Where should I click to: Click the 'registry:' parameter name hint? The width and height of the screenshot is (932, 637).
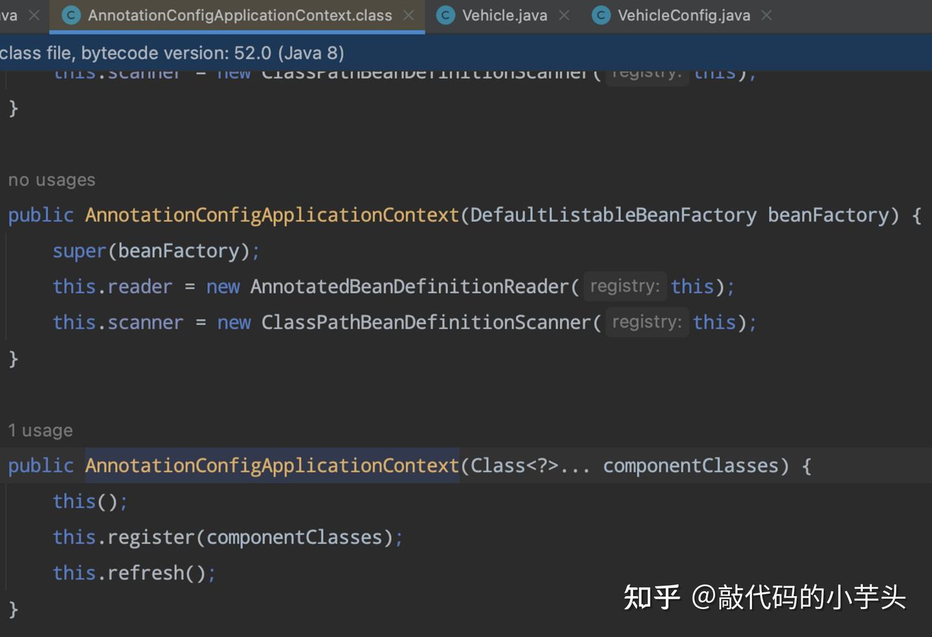[x=625, y=286]
